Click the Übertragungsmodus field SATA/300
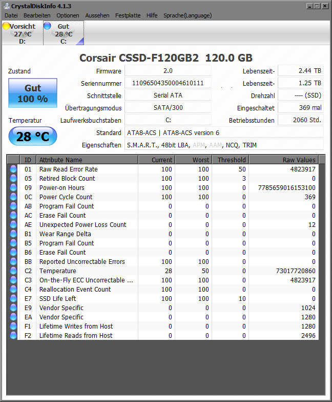Image resolution: width=332 pixels, height=402 pixels. (x=168, y=108)
